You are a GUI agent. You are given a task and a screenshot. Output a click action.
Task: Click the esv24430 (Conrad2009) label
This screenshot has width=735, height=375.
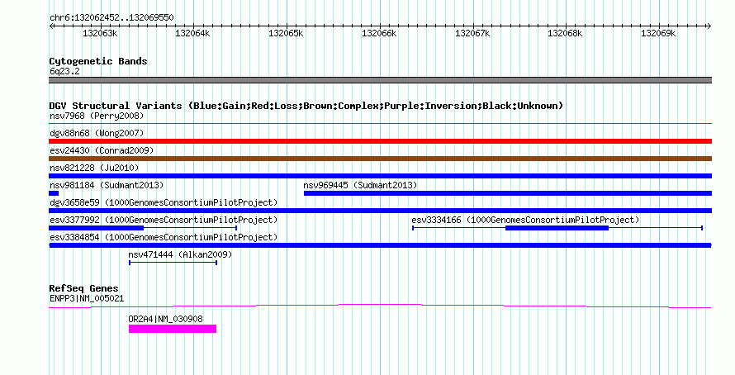point(102,150)
